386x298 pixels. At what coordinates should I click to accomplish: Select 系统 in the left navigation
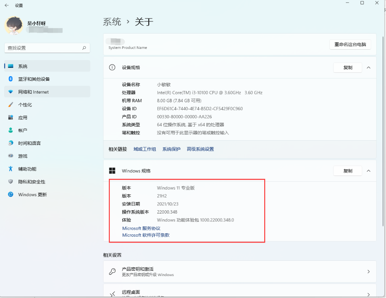[23, 66]
